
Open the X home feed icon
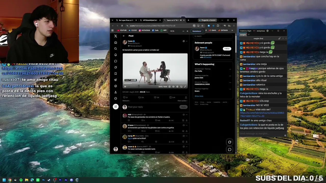[116, 42]
